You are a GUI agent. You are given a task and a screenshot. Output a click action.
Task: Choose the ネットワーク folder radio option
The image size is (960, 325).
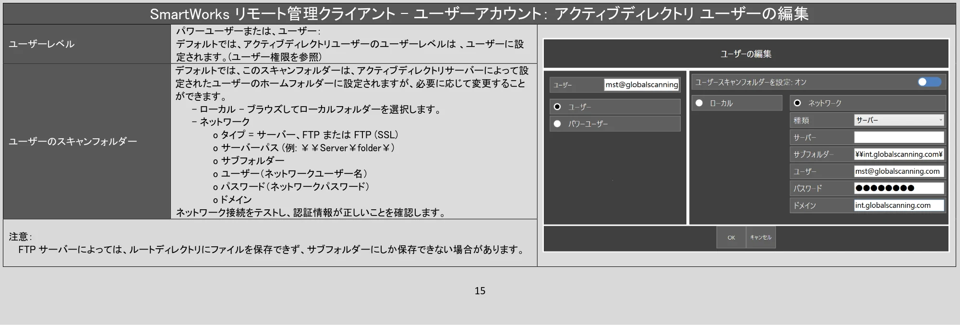click(797, 103)
